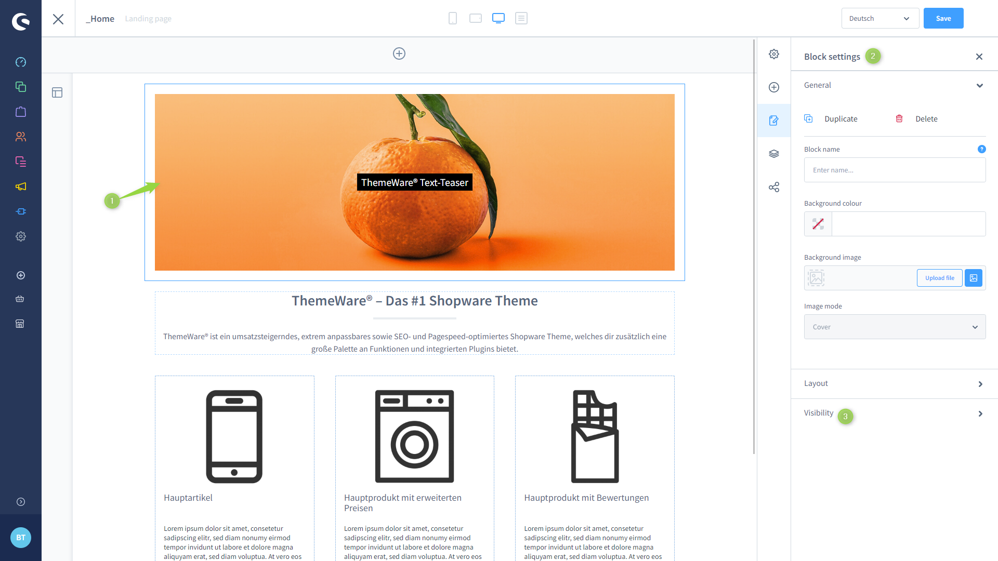Save the landing page
The height and width of the screenshot is (561, 998).
coord(943,18)
